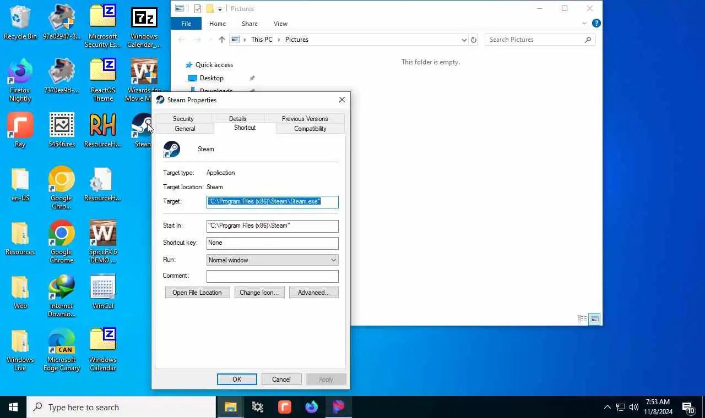
Task: Open the Quick Access Toolbar customize dropdown
Action: (x=220, y=9)
